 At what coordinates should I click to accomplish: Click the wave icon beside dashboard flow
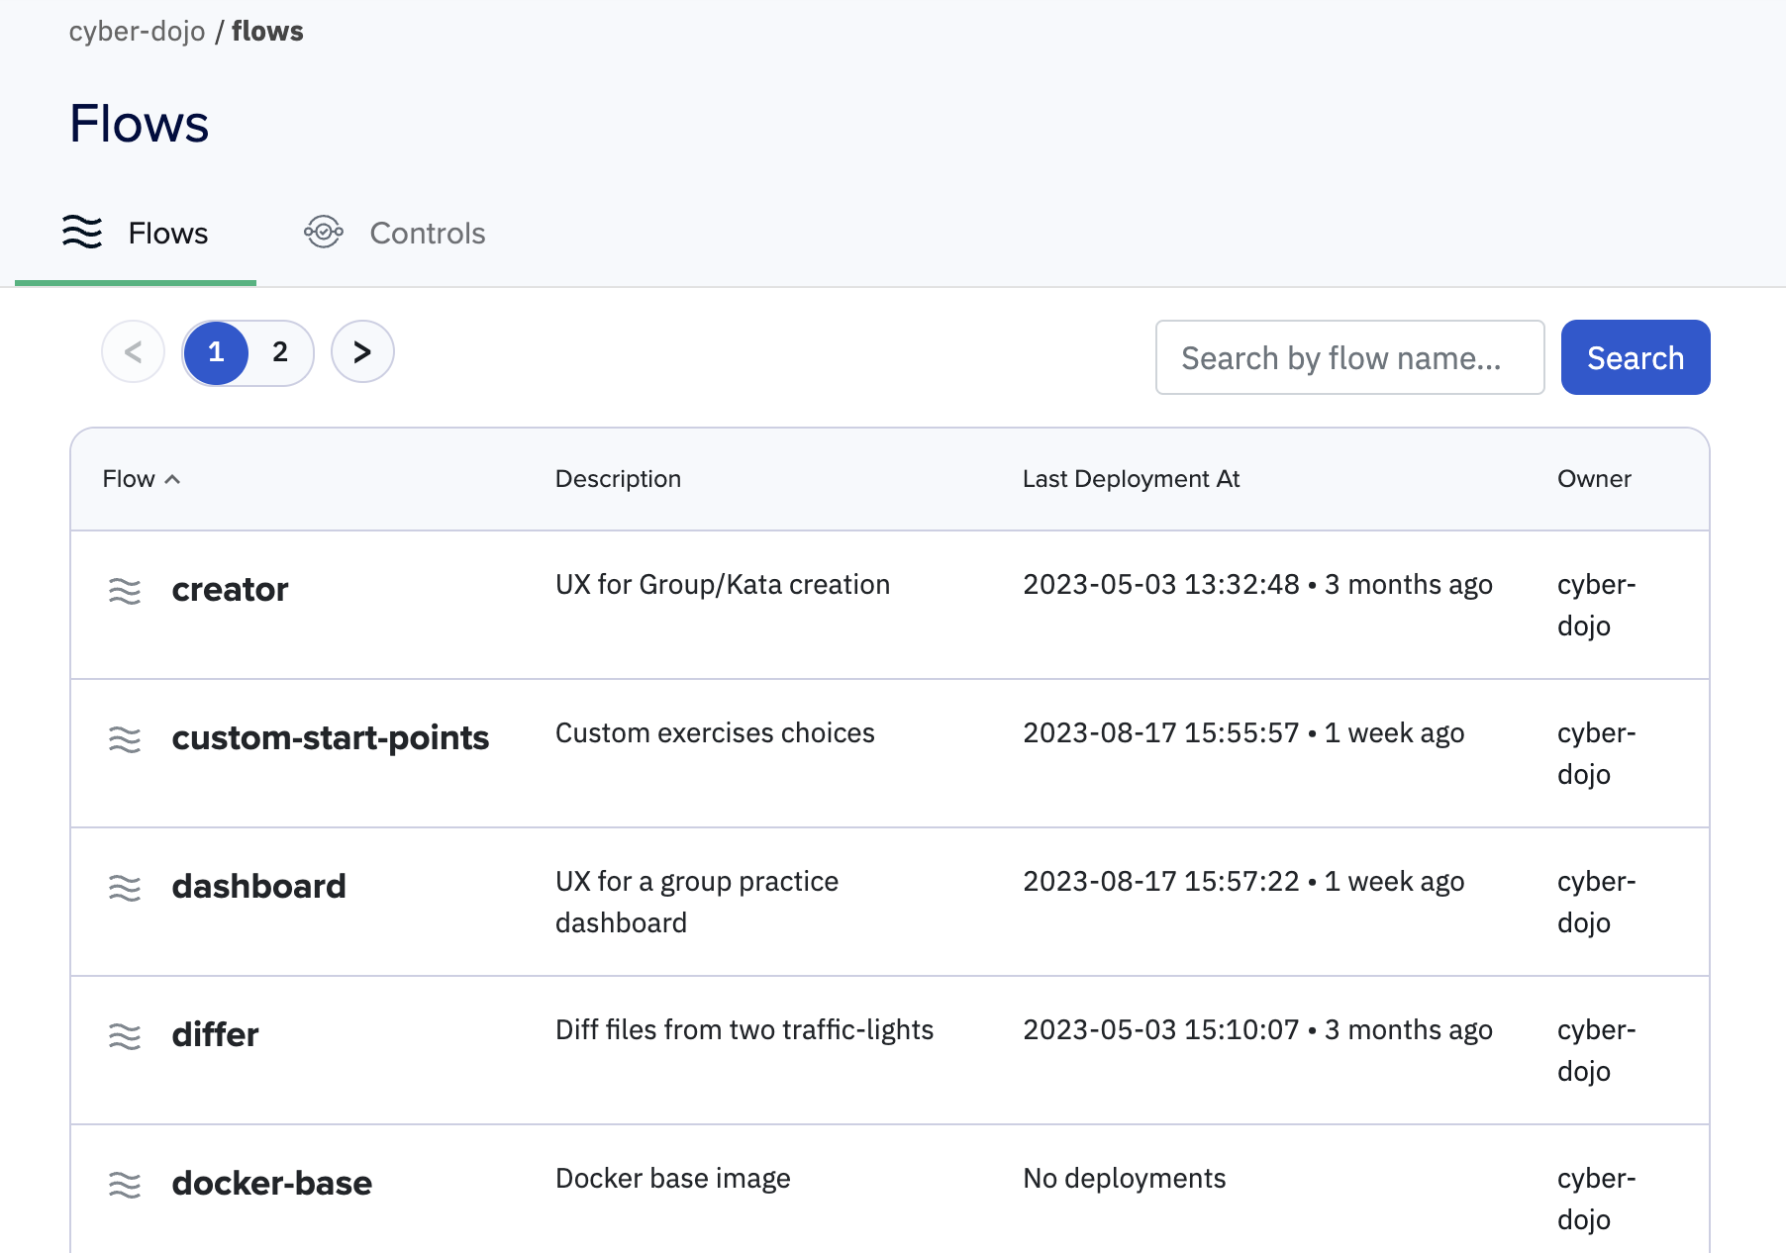coord(125,888)
